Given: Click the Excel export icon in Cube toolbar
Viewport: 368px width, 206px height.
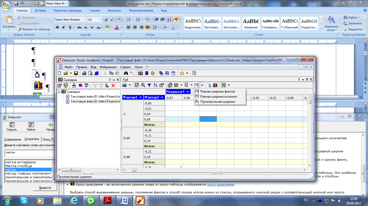Looking at the screenshot, I should [224, 85].
